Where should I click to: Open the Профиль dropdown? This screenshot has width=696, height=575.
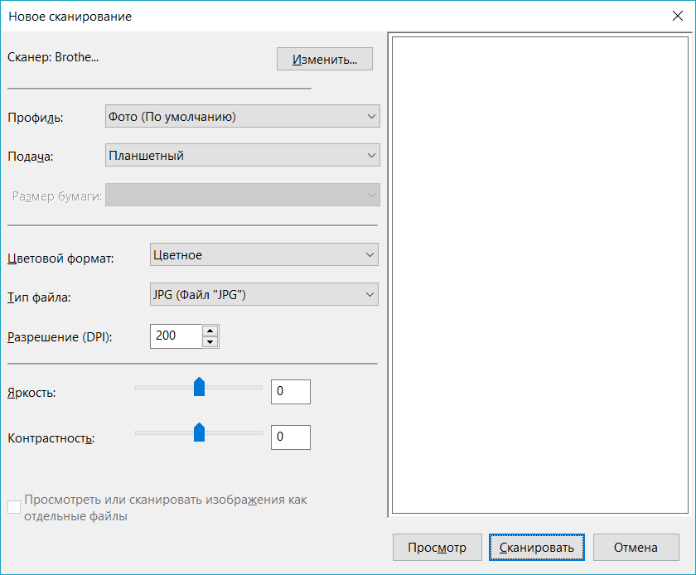[242, 116]
